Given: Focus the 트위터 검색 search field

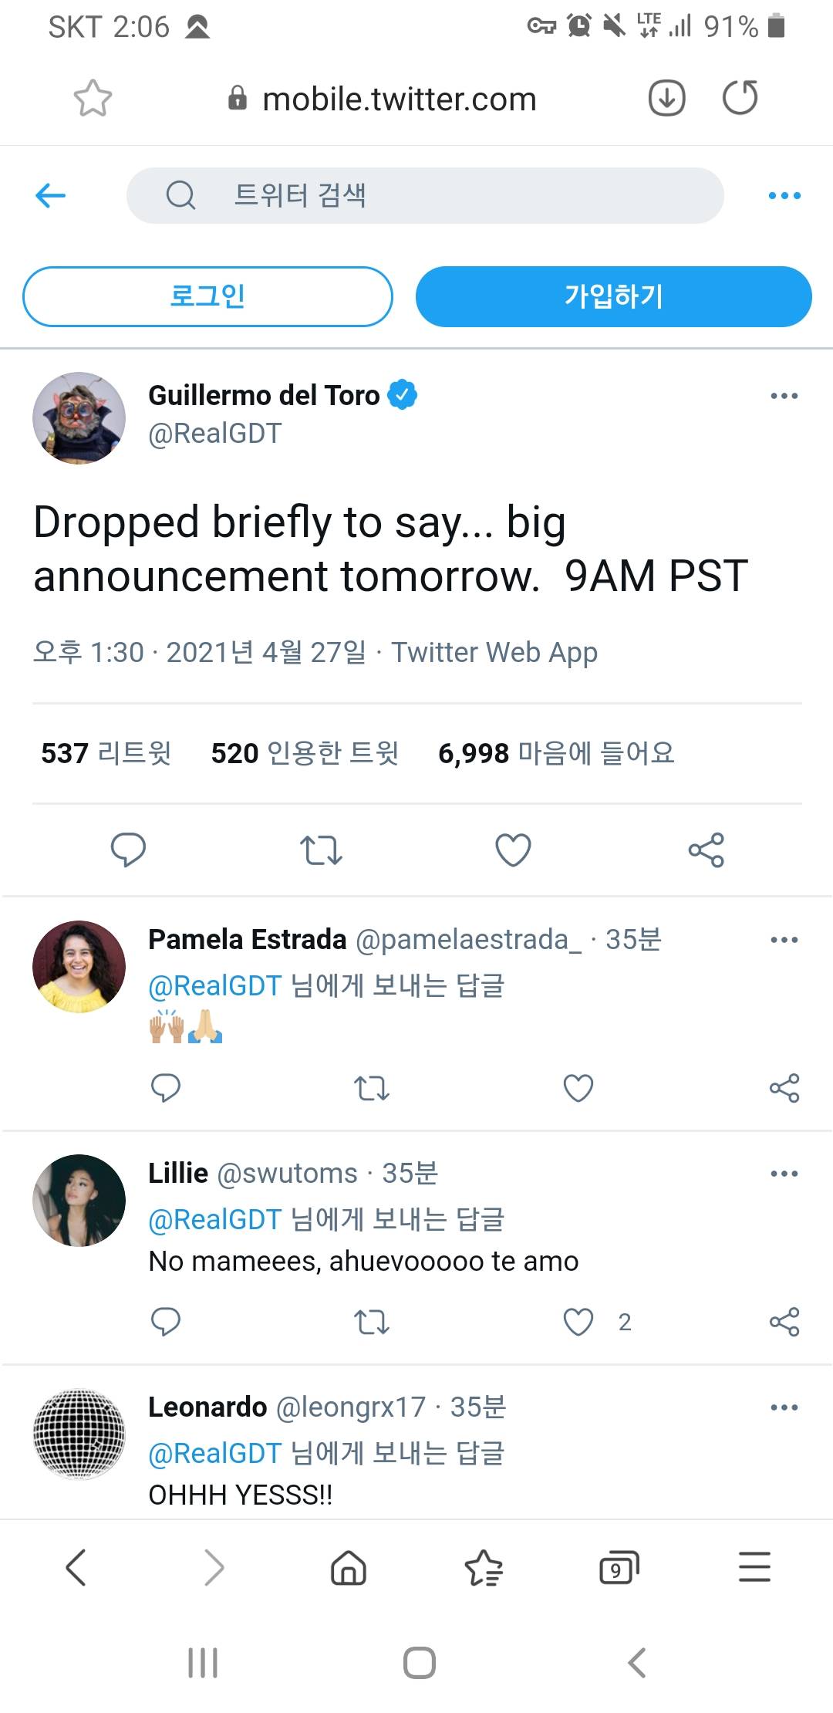Looking at the screenshot, I should [x=424, y=195].
